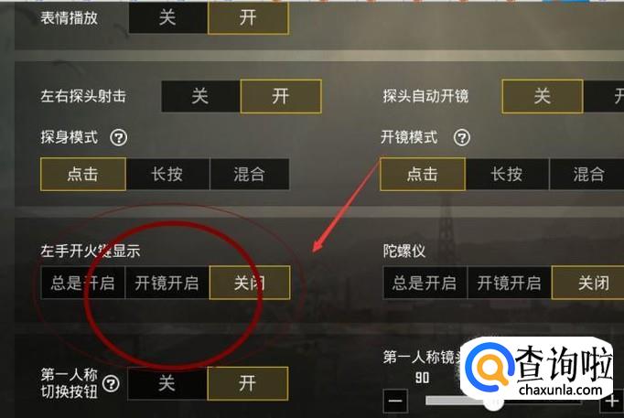Set 左右探头射击 to 关
The image size is (624, 418).
(200, 96)
